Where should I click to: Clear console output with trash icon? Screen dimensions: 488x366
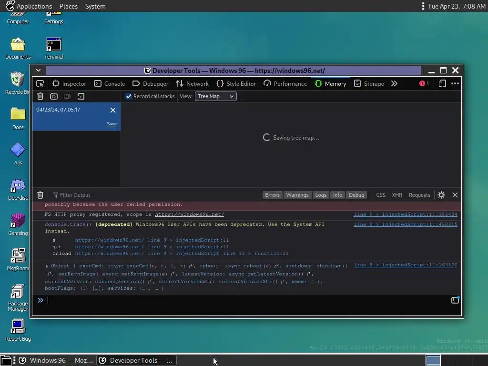click(40, 195)
